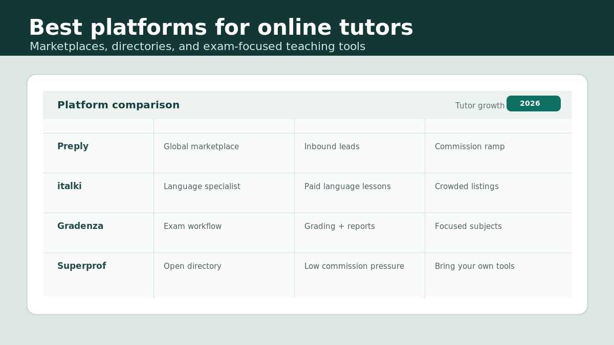Click the 'Bring your own tools' cell
The height and width of the screenshot is (345, 614).
pyautogui.click(x=475, y=266)
